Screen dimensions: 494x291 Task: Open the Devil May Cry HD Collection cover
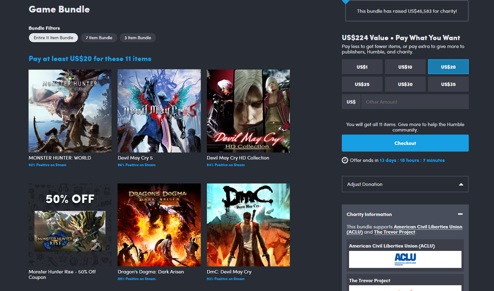tap(248, 111)
